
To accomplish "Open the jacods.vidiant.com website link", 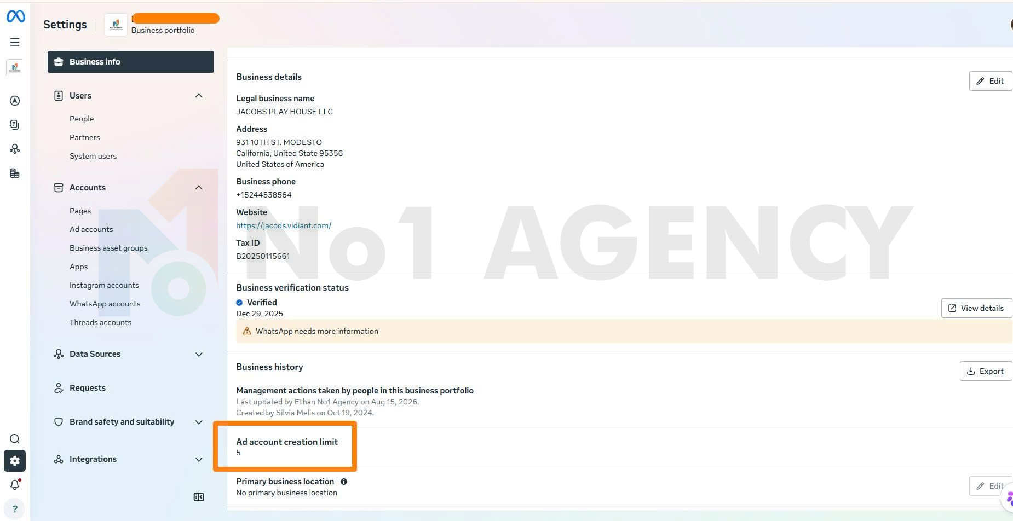I will [284, 225].
